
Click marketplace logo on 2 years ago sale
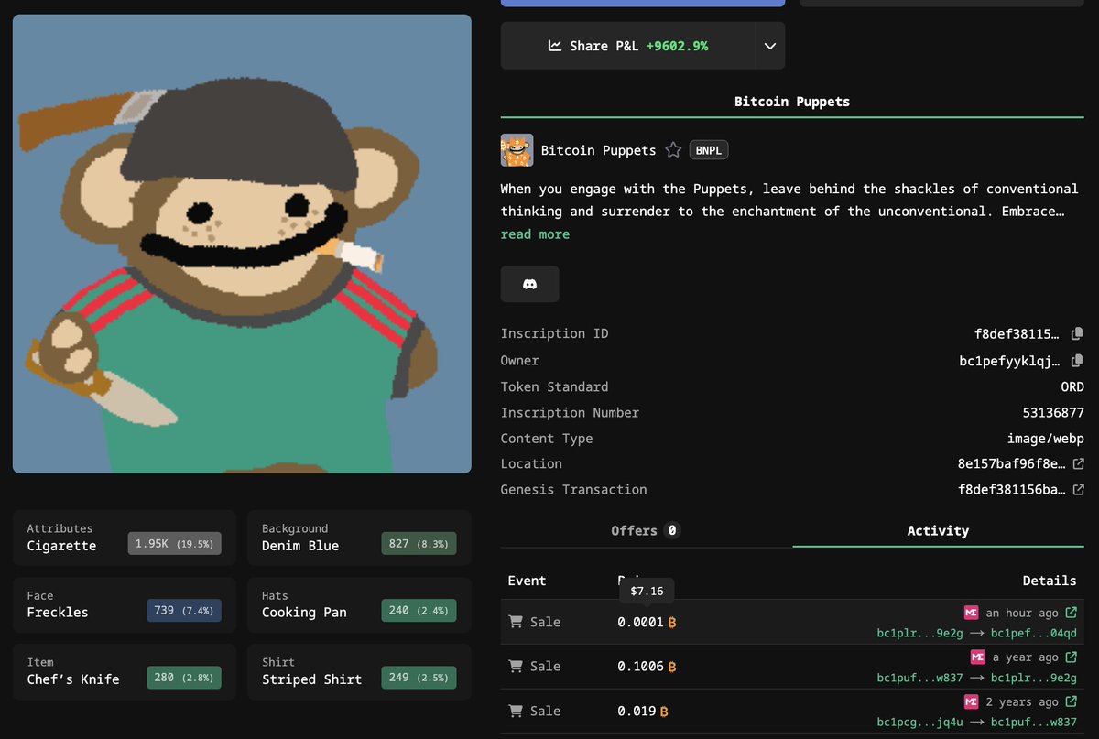pos(972,701)
